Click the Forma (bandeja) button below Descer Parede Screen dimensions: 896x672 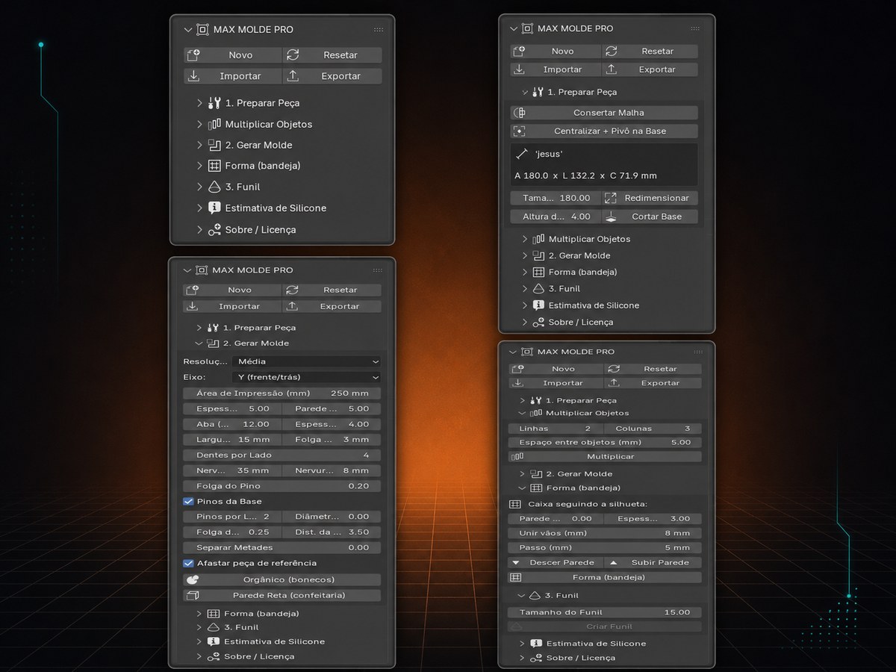605,577
